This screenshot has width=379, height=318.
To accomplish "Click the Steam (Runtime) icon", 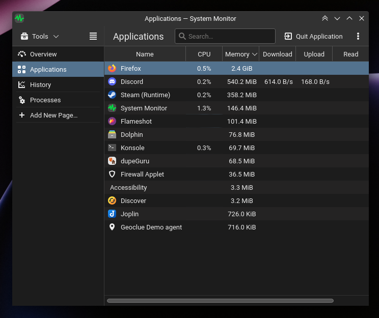I will coord(112,95).
